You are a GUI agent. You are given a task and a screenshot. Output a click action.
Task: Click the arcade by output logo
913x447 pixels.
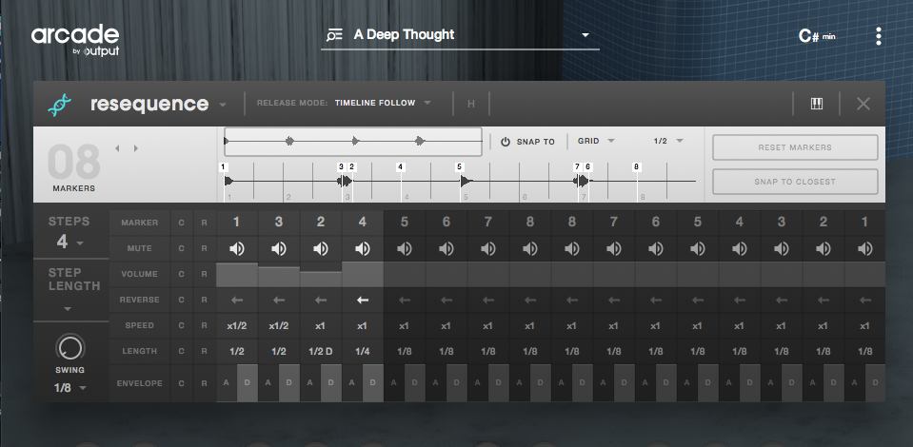point(75,40)
